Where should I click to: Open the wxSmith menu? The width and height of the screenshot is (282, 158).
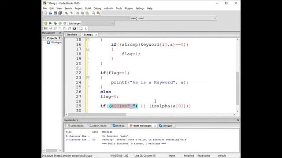pyautogui.click(x=108, y=8)
